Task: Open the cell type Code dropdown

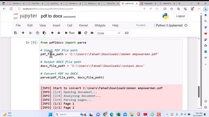Action: pyautogui.click(x=109, y=33)
